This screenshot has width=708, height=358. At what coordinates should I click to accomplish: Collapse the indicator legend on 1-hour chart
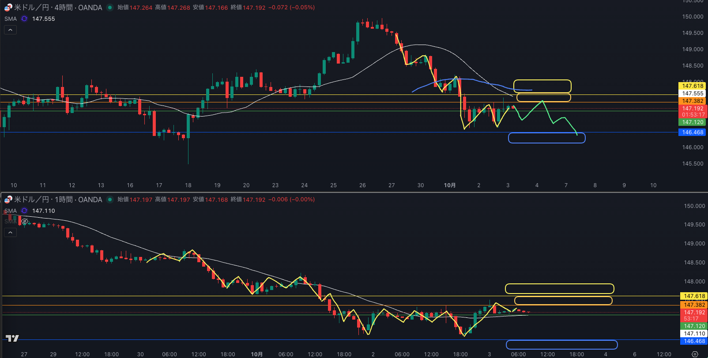click(x=10, y=232)
